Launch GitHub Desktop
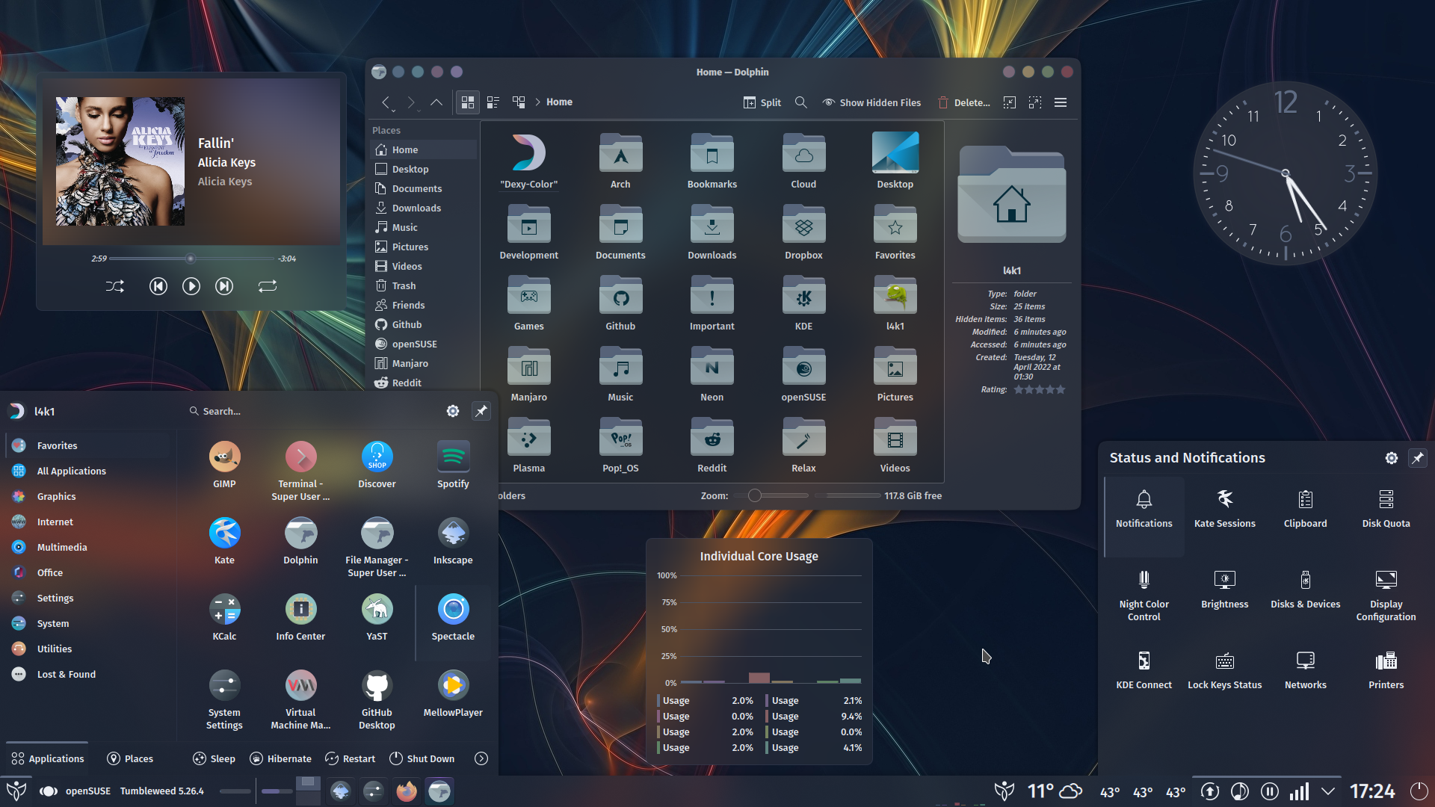This screenshot has height=807, width=1435. [x=377, y=699]
